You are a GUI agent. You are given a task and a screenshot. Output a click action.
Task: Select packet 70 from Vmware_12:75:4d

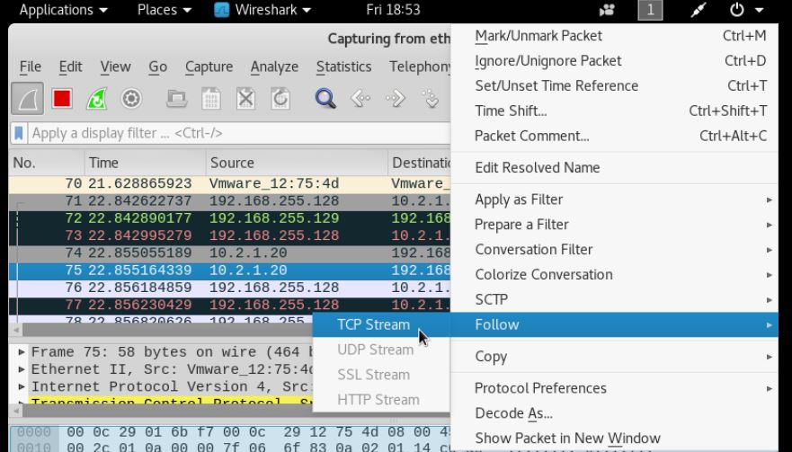pos(229,184)
